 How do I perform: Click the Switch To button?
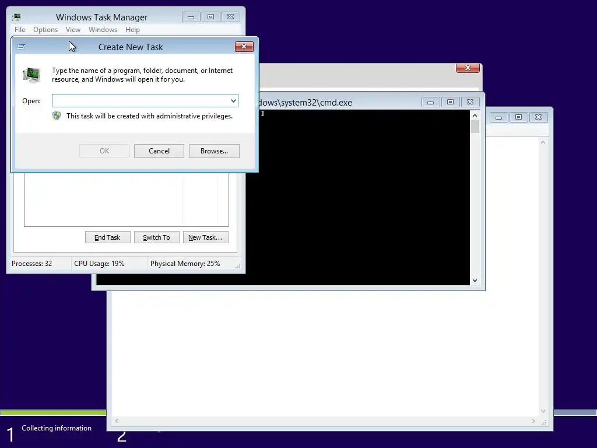tap(156, 237)
